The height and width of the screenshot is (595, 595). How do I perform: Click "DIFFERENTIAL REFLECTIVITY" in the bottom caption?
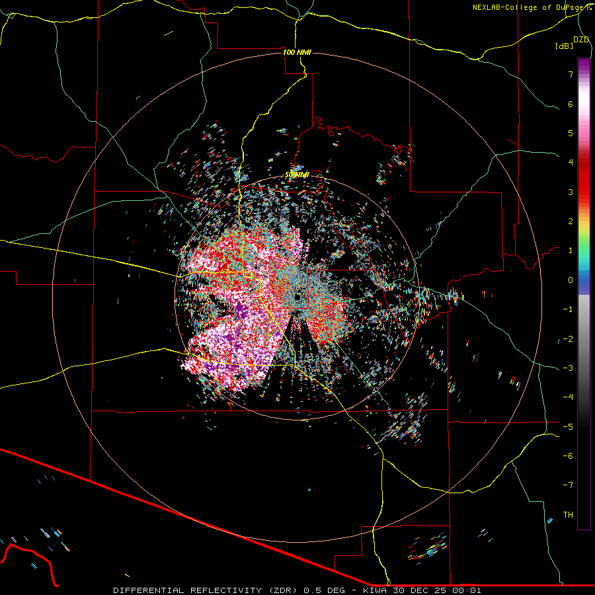point(187,590)
